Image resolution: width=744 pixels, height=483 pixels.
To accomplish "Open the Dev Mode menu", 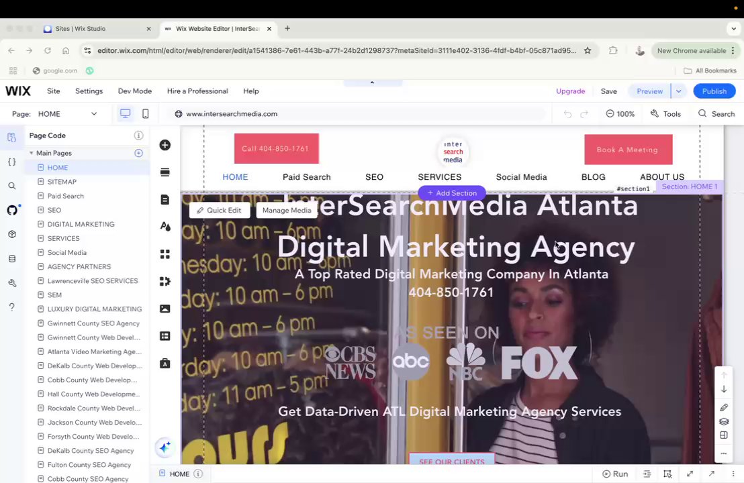I will (135, 91).
